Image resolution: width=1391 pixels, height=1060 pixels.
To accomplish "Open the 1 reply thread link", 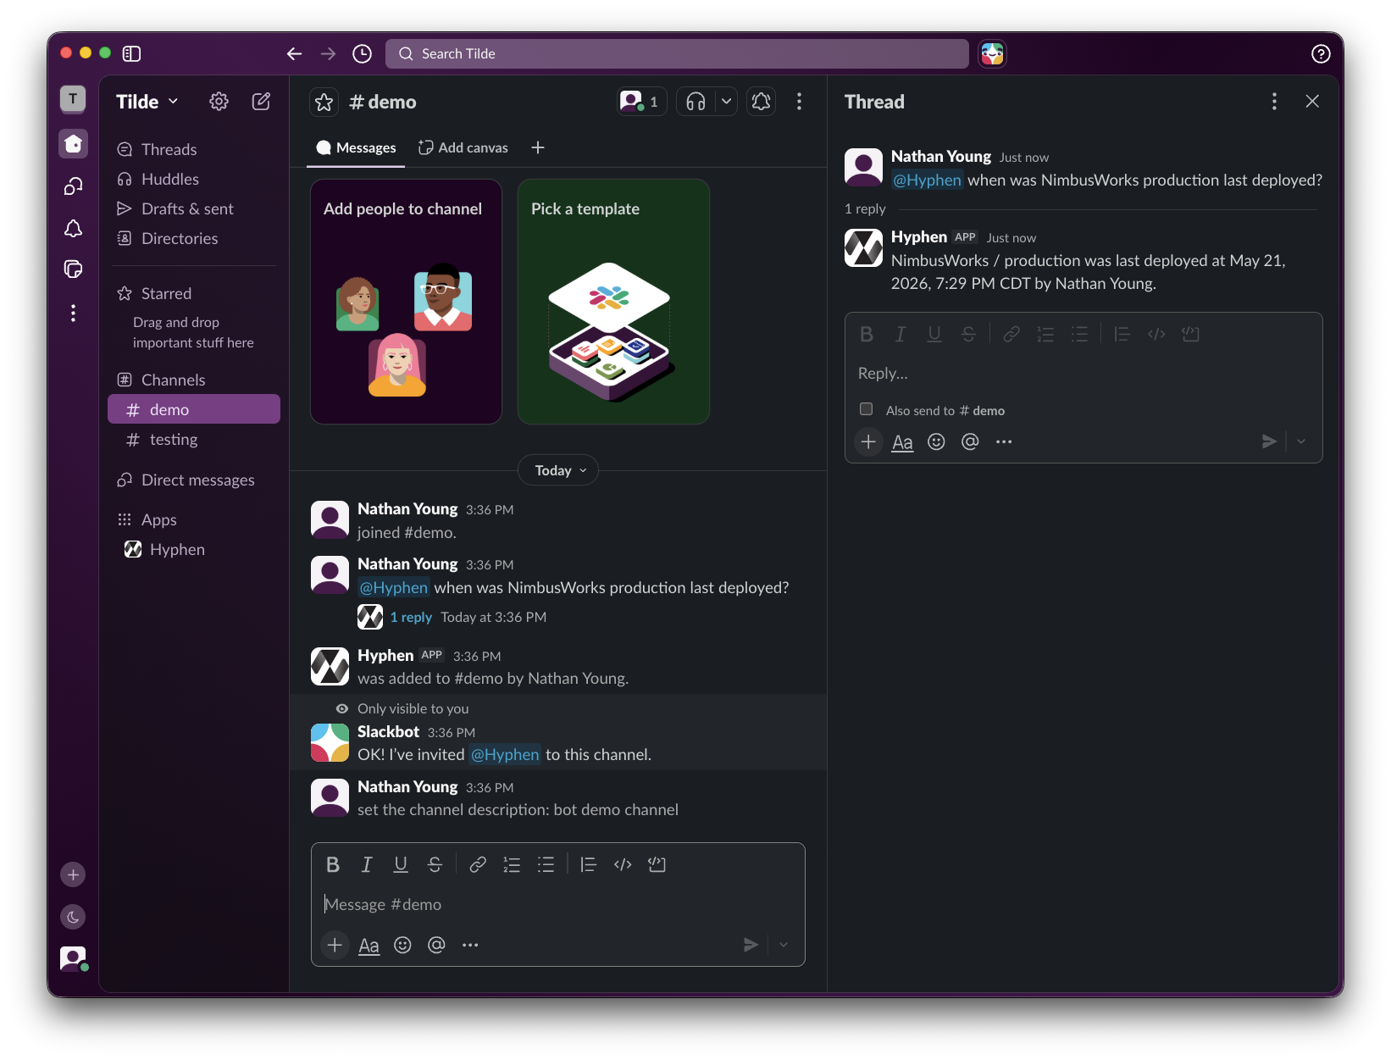I will tap(411, 617).
